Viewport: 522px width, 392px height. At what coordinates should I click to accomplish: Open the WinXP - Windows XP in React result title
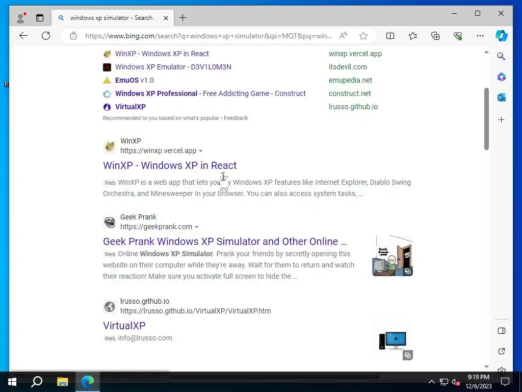point(170,165)
